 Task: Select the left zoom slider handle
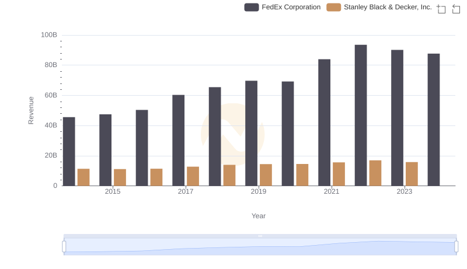64,247
